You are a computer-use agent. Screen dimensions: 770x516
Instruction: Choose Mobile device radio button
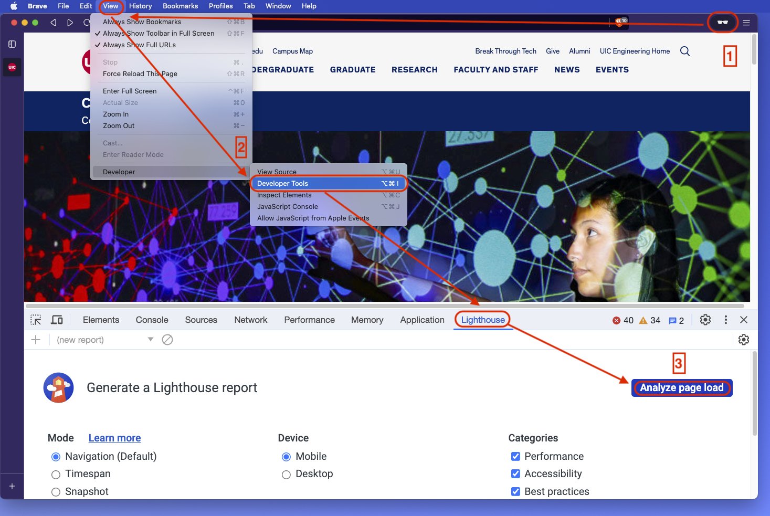pos(286,457)
